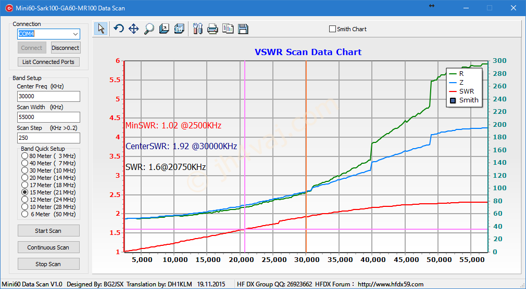
Task: Enable the Smith Chart checkbox
Action: click(x=332, y=29)
